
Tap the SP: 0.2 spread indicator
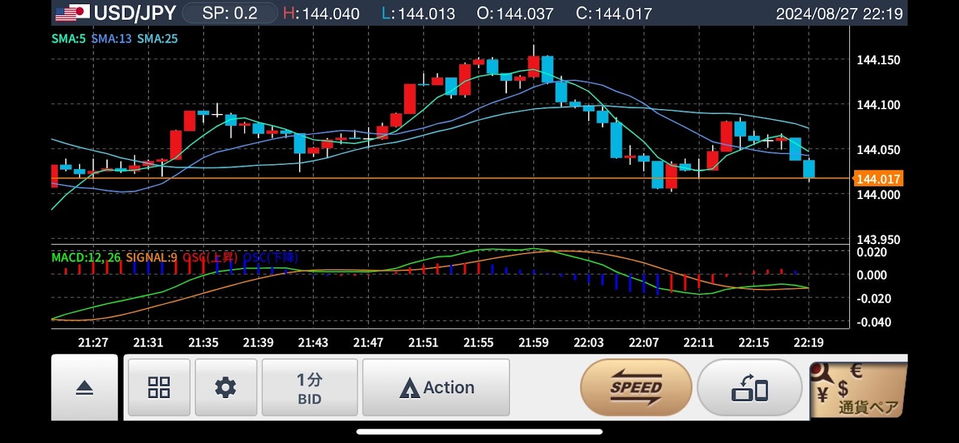click(230, 13)
